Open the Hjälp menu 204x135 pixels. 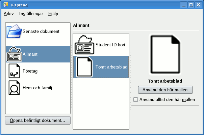coord(53,14)
